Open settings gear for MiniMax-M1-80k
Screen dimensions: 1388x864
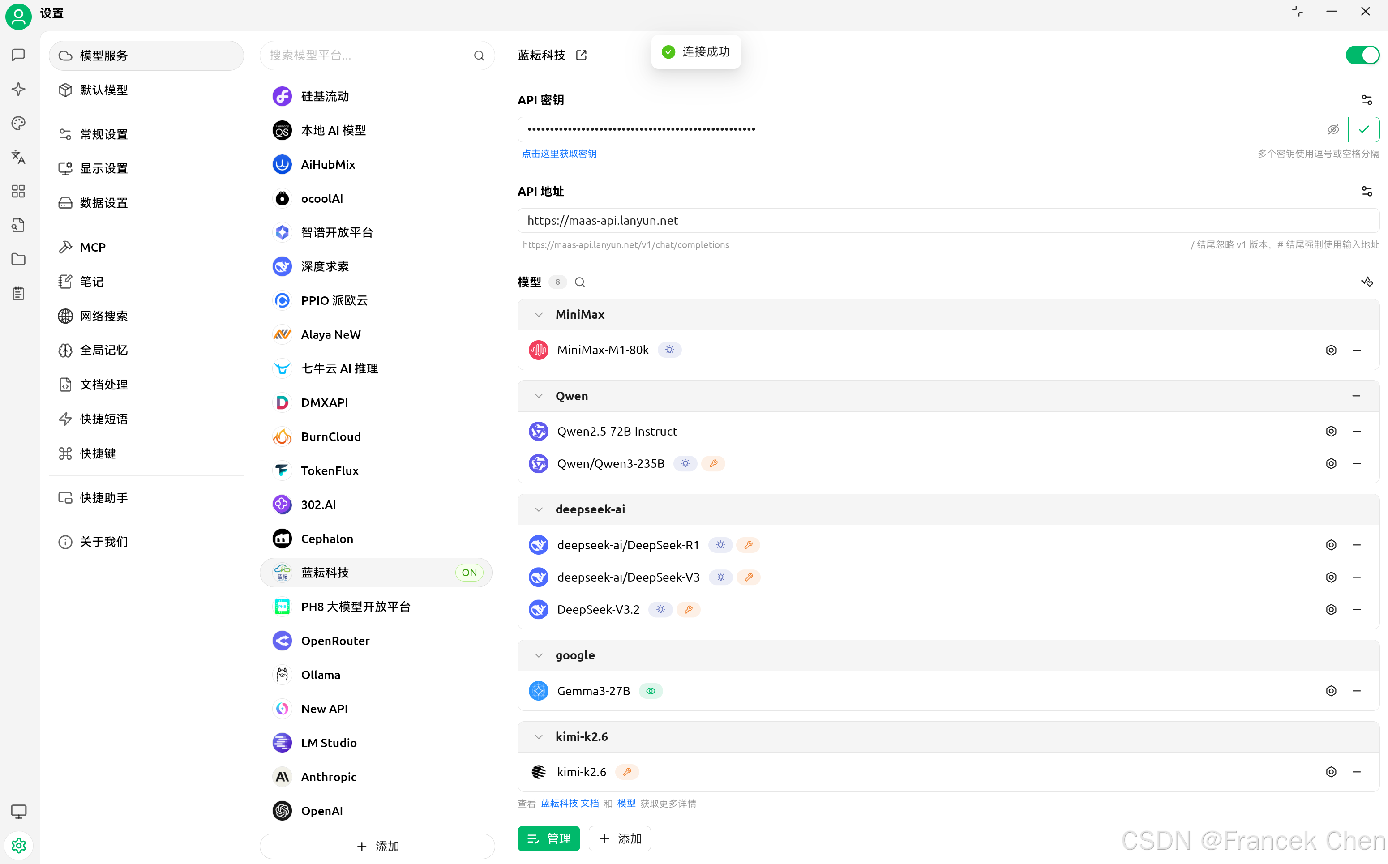[1331, 350]
